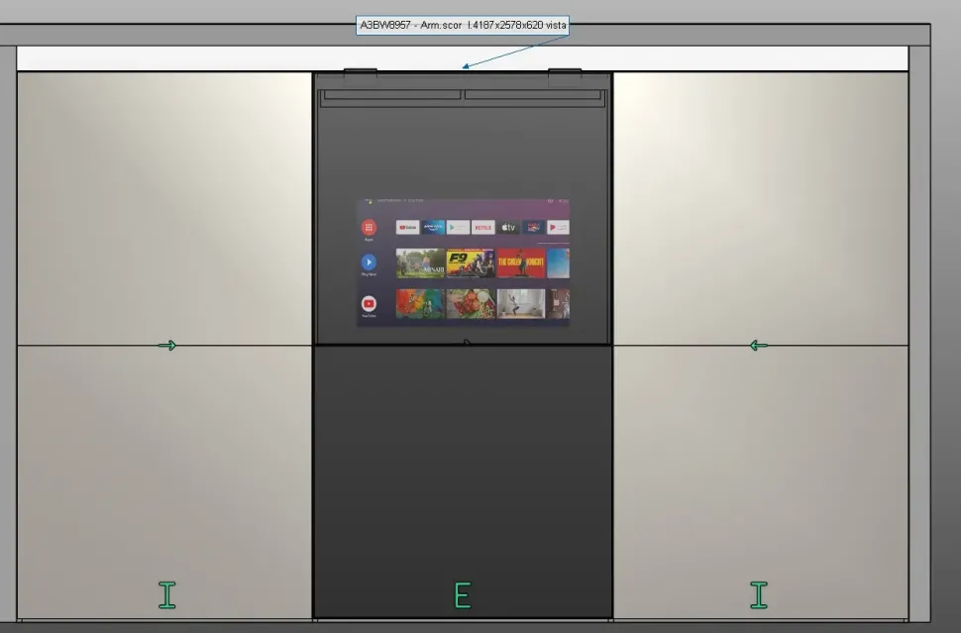Select the left hanger bracket atop center panel

click(x=360, y=75)
